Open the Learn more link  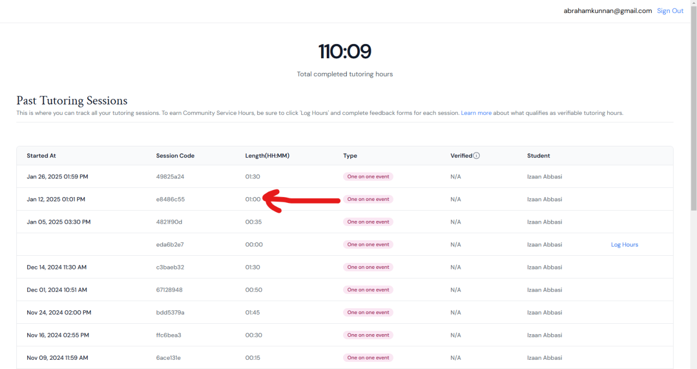pyautogui.click(x=476, y=113)
